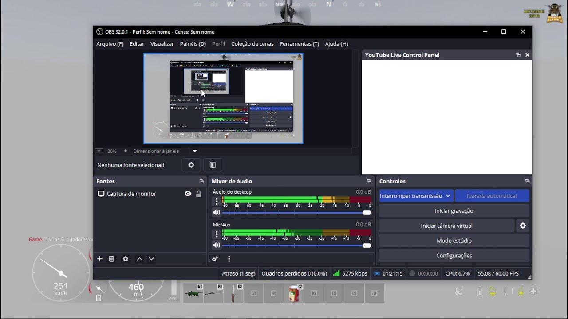
Task: Click 55.08 / 60.00 FPS status text
Action: click(x=498, y=273)
